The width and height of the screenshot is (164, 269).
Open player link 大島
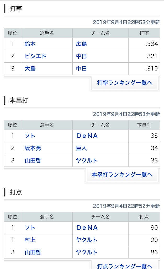[30, 69]
